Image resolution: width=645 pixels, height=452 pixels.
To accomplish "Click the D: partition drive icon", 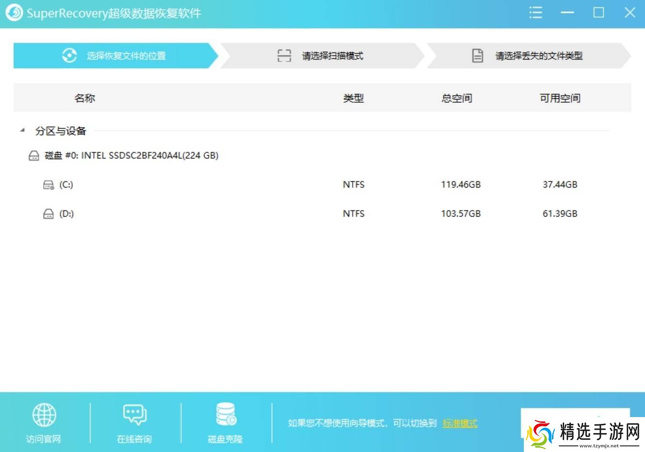I will pos(48,214).
